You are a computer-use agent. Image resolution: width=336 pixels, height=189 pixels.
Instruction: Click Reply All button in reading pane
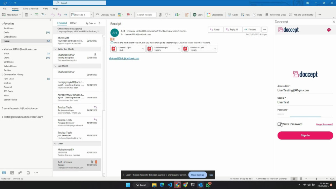pos(233,30)
